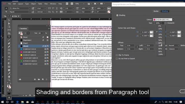Open the Layout menu

click(x=21, y=4)
